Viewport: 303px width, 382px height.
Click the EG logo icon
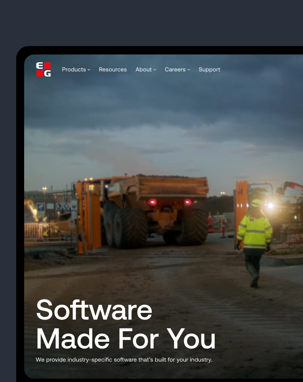click(x=43, y=69)
